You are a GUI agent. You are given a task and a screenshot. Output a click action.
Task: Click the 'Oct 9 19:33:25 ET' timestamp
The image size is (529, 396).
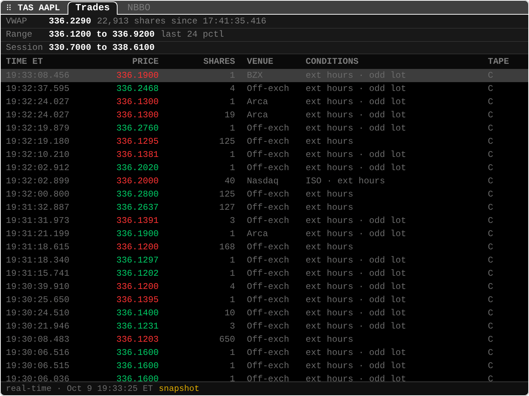pyautogui.click(x=109, y=388)
